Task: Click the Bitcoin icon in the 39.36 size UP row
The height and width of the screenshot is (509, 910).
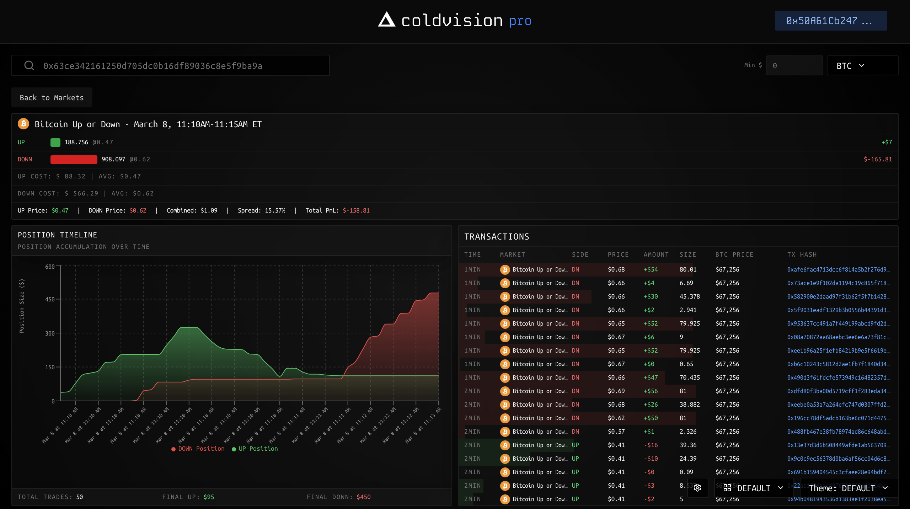Action: 505,445
